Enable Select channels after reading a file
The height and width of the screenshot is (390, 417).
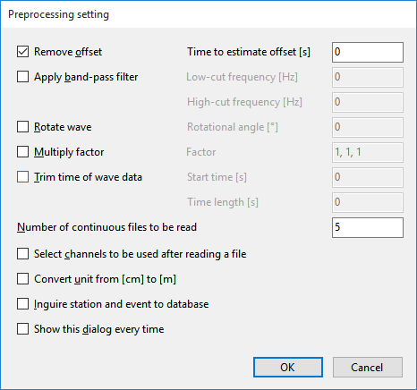pyautogui.click(x=23, y=254)
